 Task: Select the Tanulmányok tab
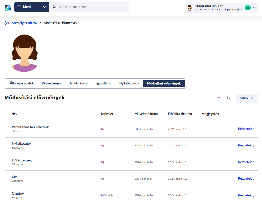(x=79, y=83)
